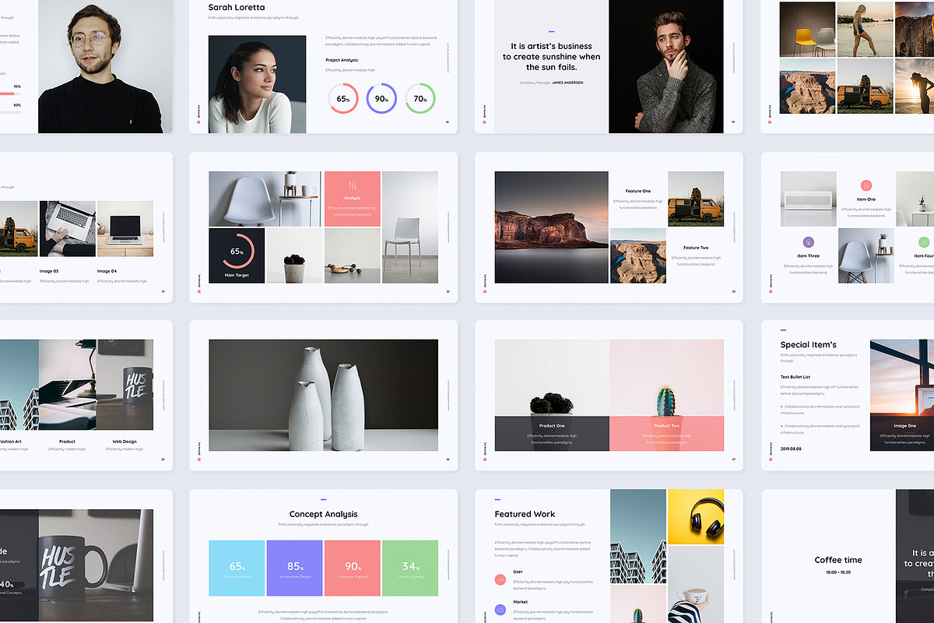Click the Hustle mug photo above Web Design
The height and width of the screenshot is (623, 934).
tap(125, 385)
